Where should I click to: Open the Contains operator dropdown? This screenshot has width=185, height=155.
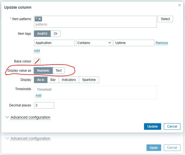[x=94, y=43]
